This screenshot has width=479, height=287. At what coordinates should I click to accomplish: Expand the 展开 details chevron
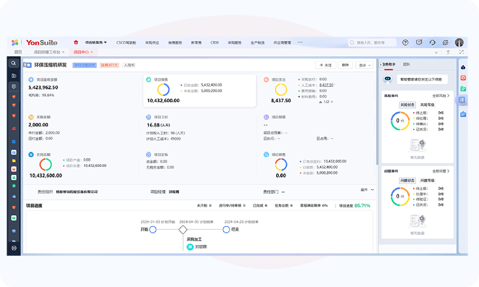pos(367,190)
